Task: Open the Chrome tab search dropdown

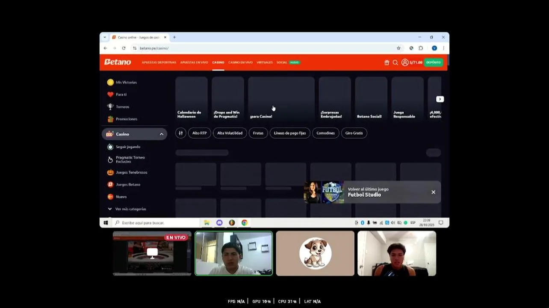Action: click(105, 38)
